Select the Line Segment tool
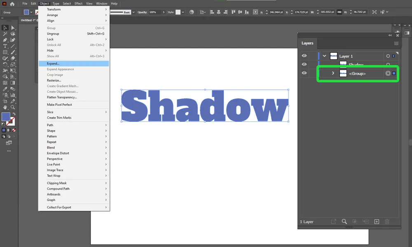412x247 pixels. tap(13, 46)
